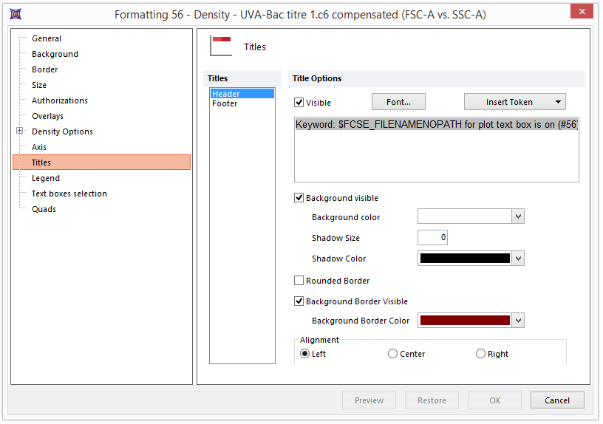Viewport: 603px width, 424px height.
Task: Open the Shadow Color dropdown arrow
Action: tap(519, 259)
